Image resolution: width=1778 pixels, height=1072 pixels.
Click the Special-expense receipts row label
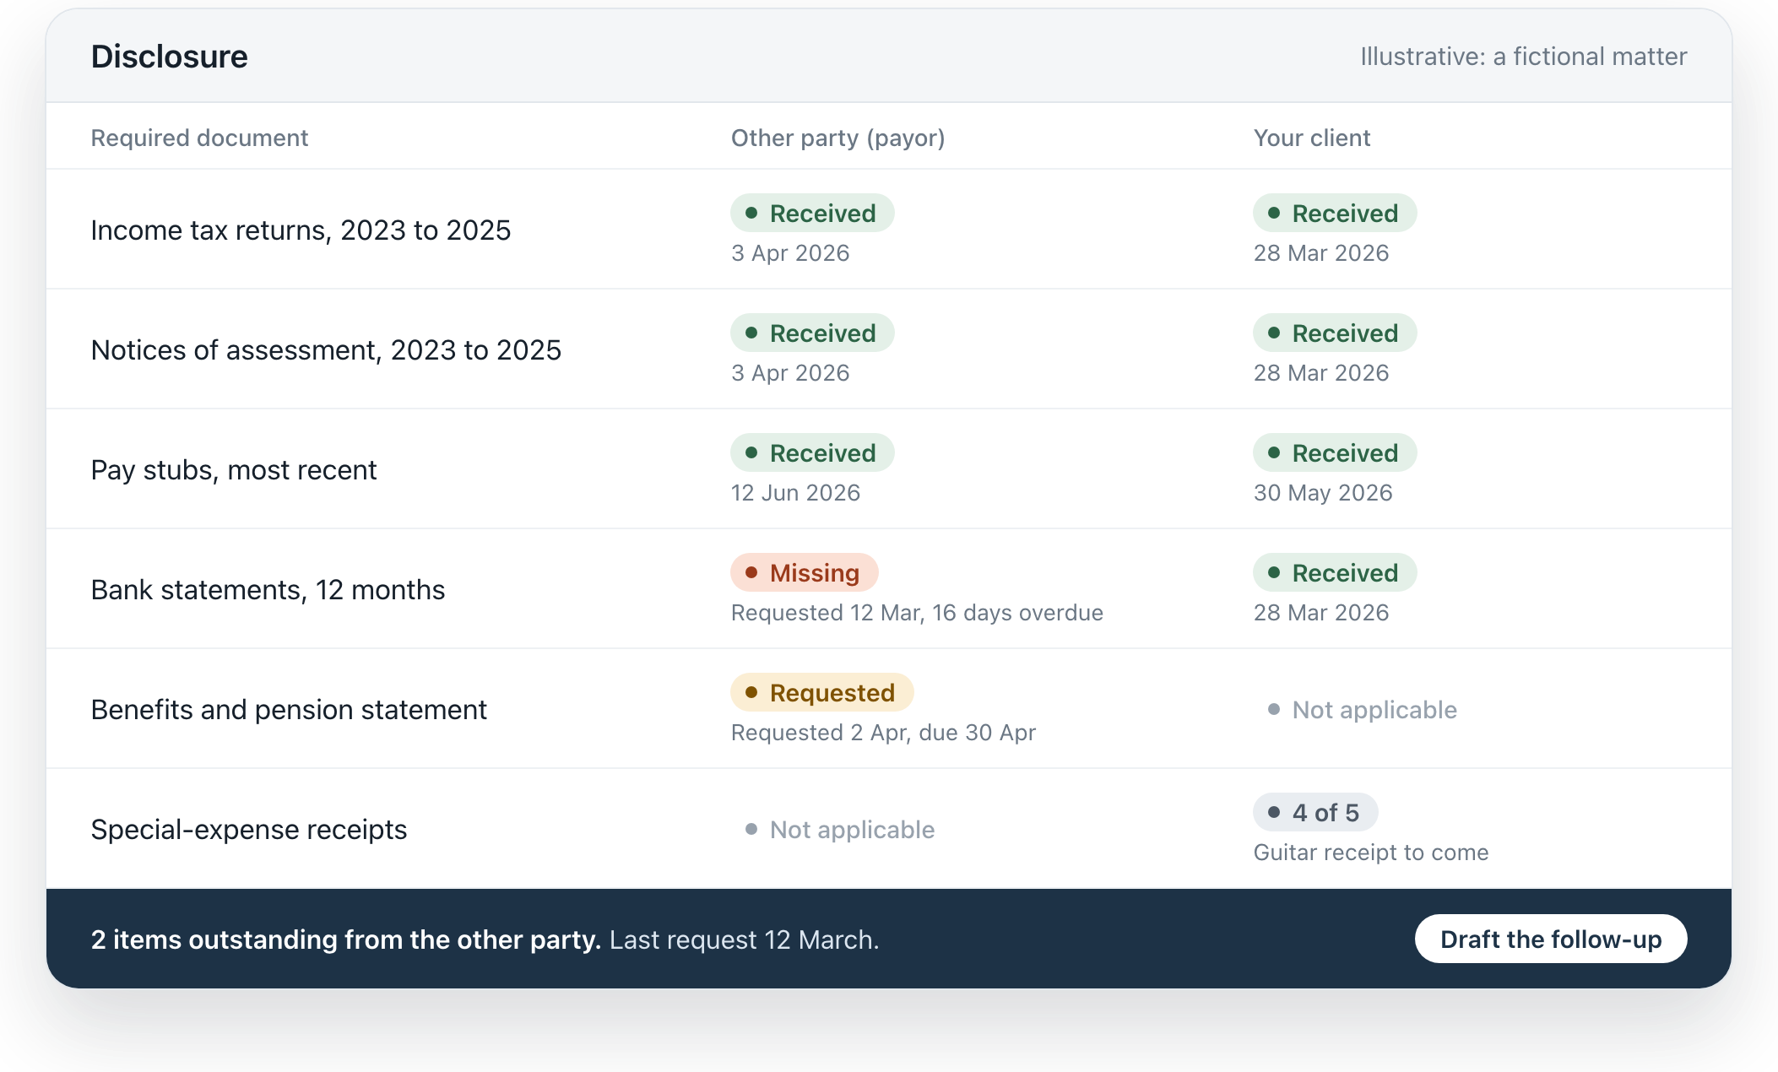(x=249, y=829)
